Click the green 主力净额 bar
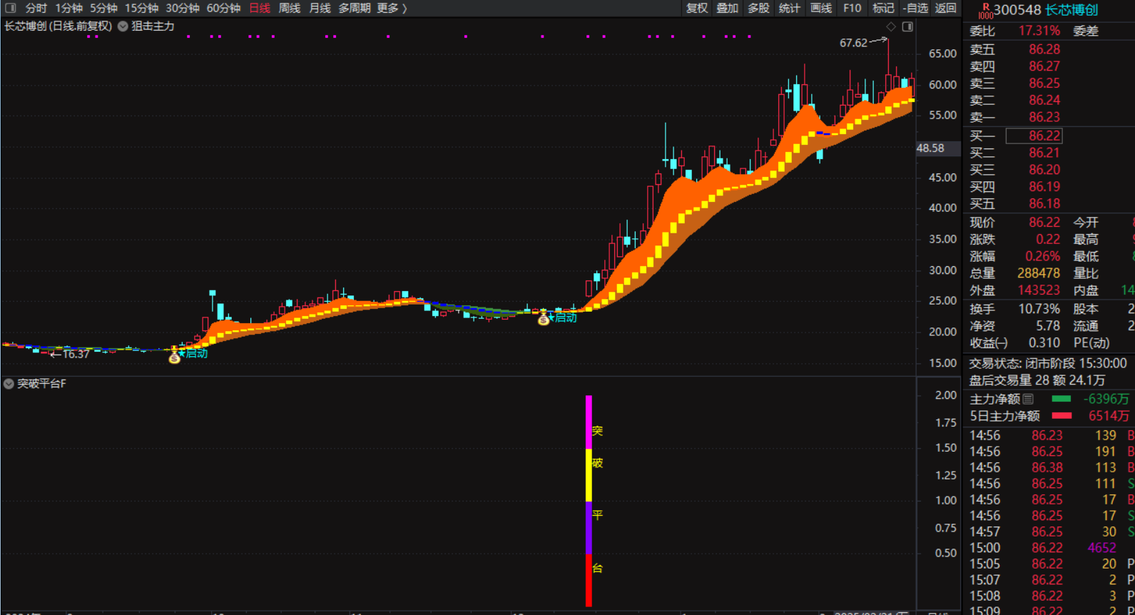1135x615 pixels. [1062, 399]
